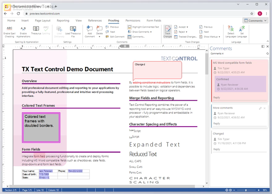The width and height of the screenshot is (272, 194).
Task: Bookmark this page with star
Action: click(252, 13)
